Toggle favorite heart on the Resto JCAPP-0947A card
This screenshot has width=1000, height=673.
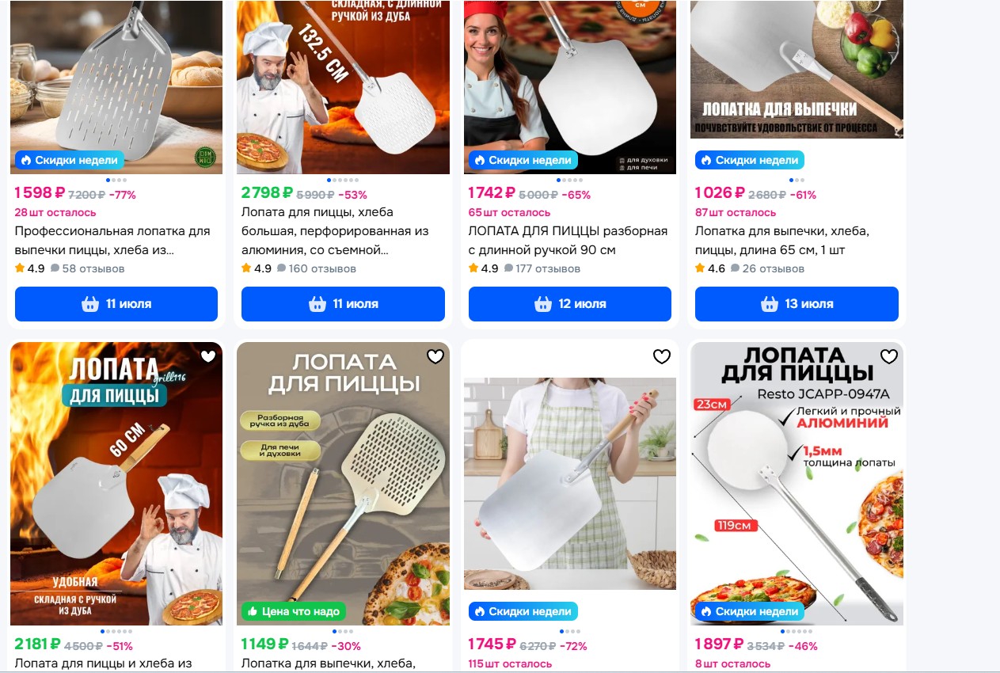coord(889,357)
